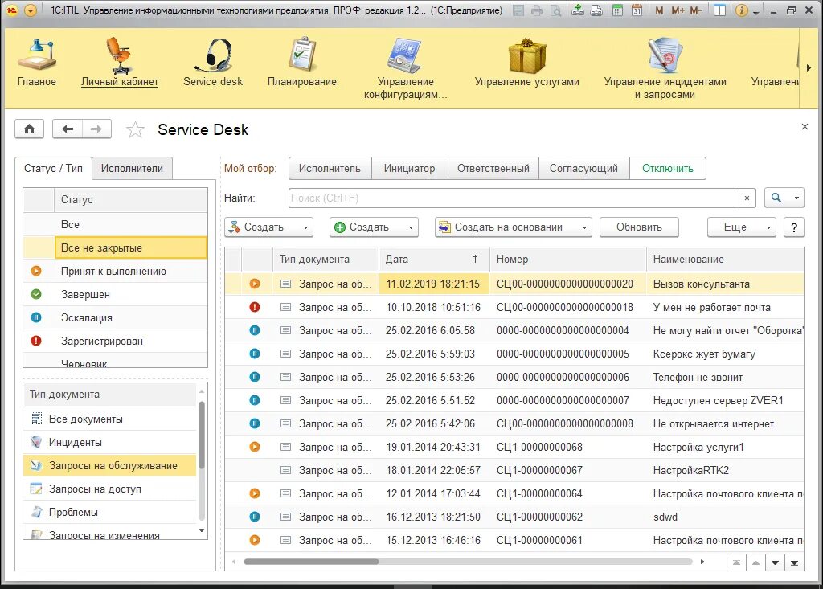Viewport: 823px width, 589px height.
Task: Add Service Desk to favorites with the star
Action: (135, 129)
